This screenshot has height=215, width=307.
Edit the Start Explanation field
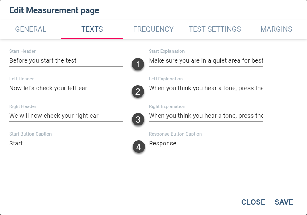pyautogui.click(x=206, y=60)
